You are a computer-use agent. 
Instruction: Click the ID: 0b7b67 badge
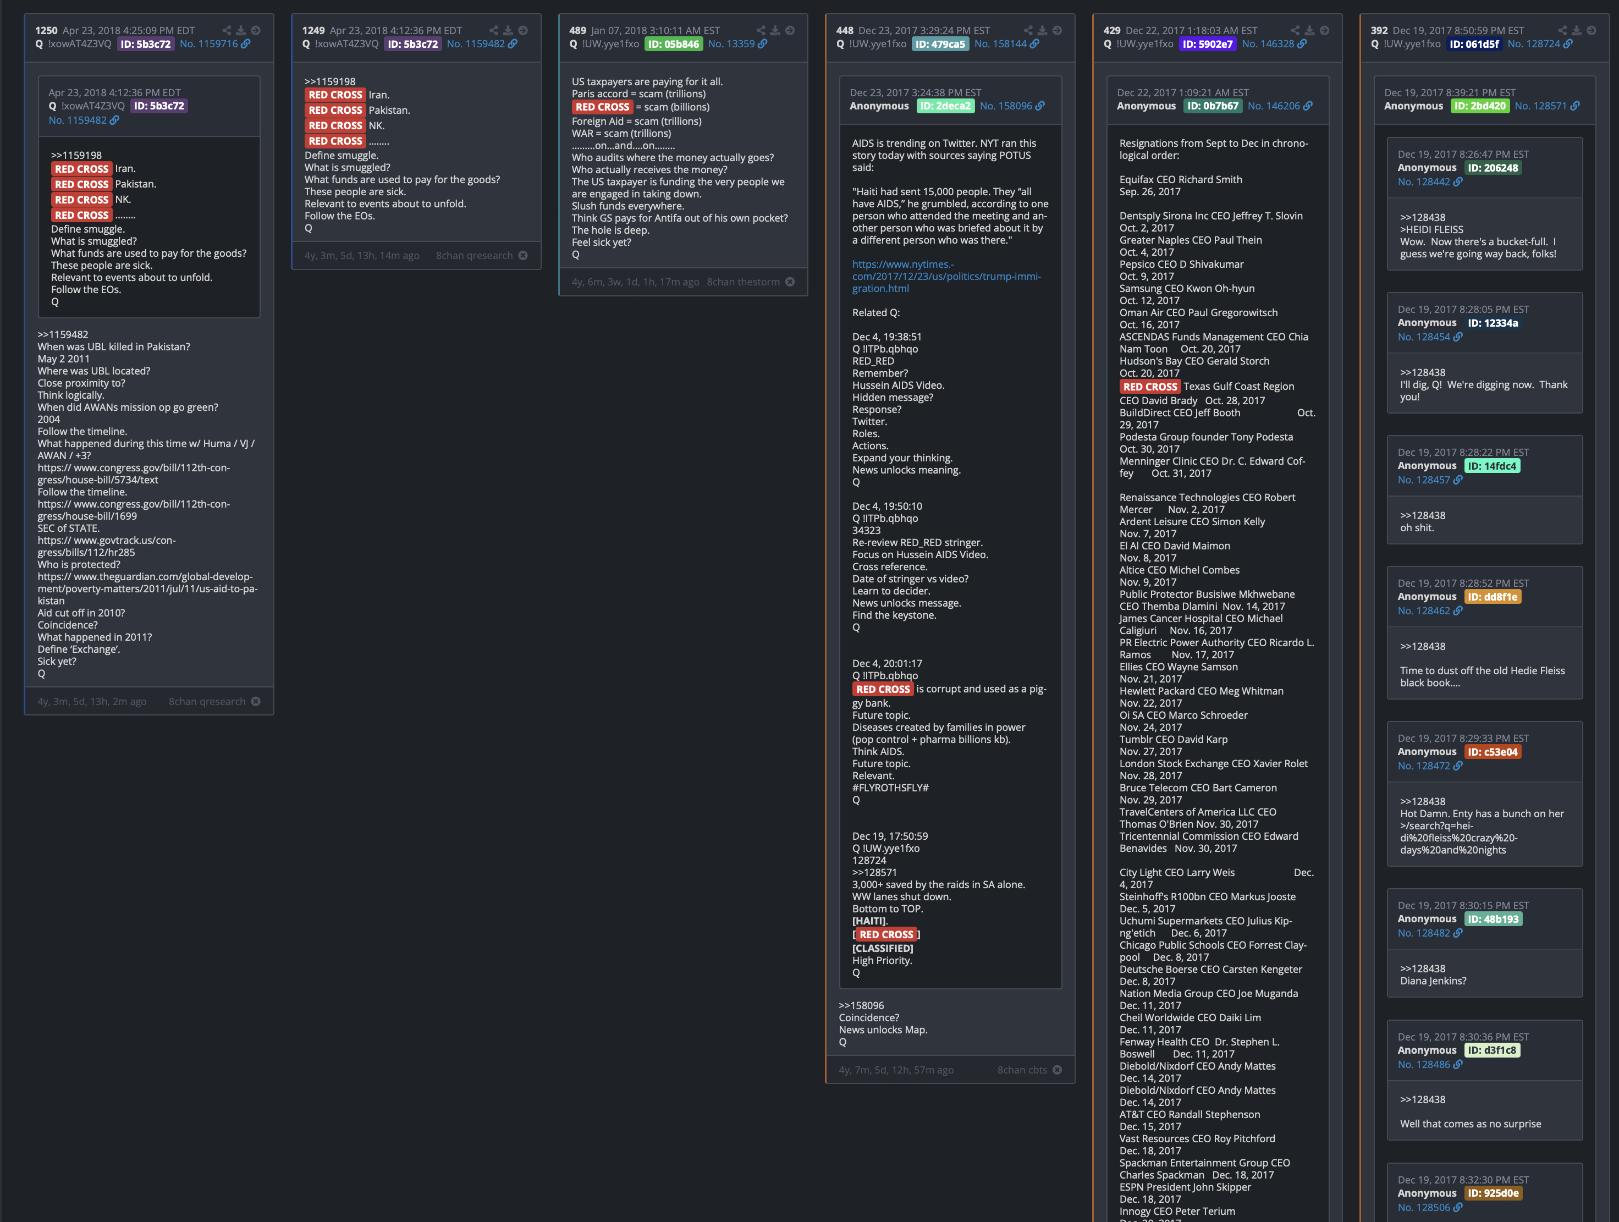[x=1213, y=106]
